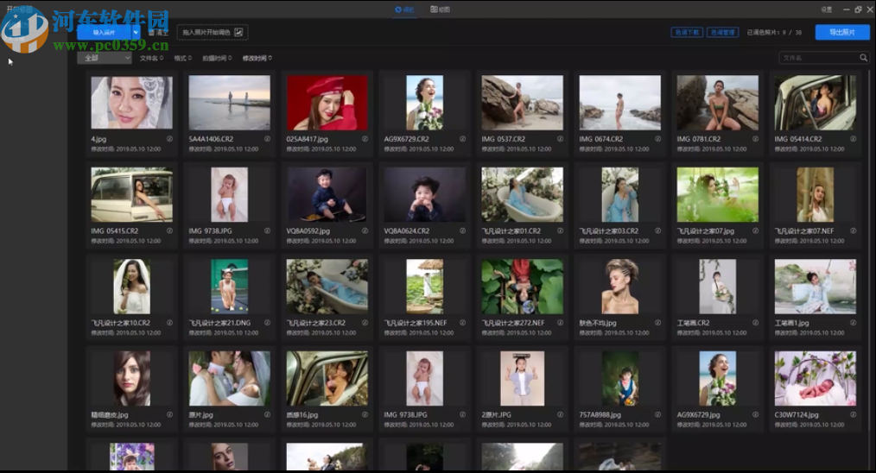Viewport: 876px width, 473px height.
Task: Click the circle icon beside C30W7124.jpg
Action: point(853,415)
